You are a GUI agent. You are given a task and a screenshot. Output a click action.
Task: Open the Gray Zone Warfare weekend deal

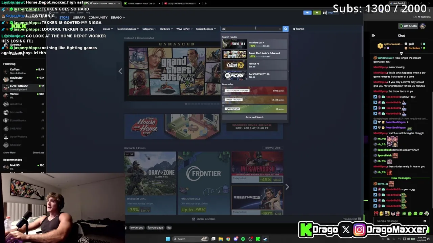point(150,183)
